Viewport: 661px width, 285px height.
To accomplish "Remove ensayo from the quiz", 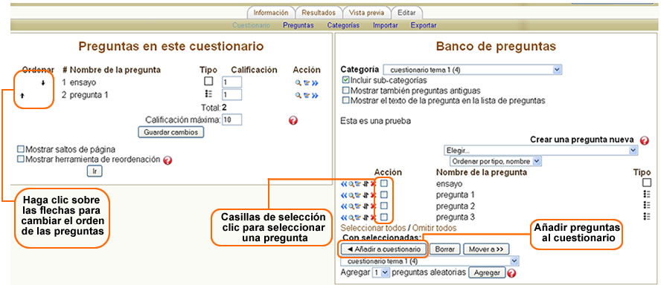I will coord(314,83).
